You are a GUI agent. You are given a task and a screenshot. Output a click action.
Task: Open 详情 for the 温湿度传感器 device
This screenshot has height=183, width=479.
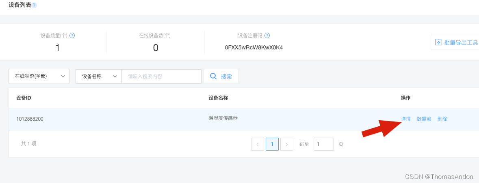(406, 119)
